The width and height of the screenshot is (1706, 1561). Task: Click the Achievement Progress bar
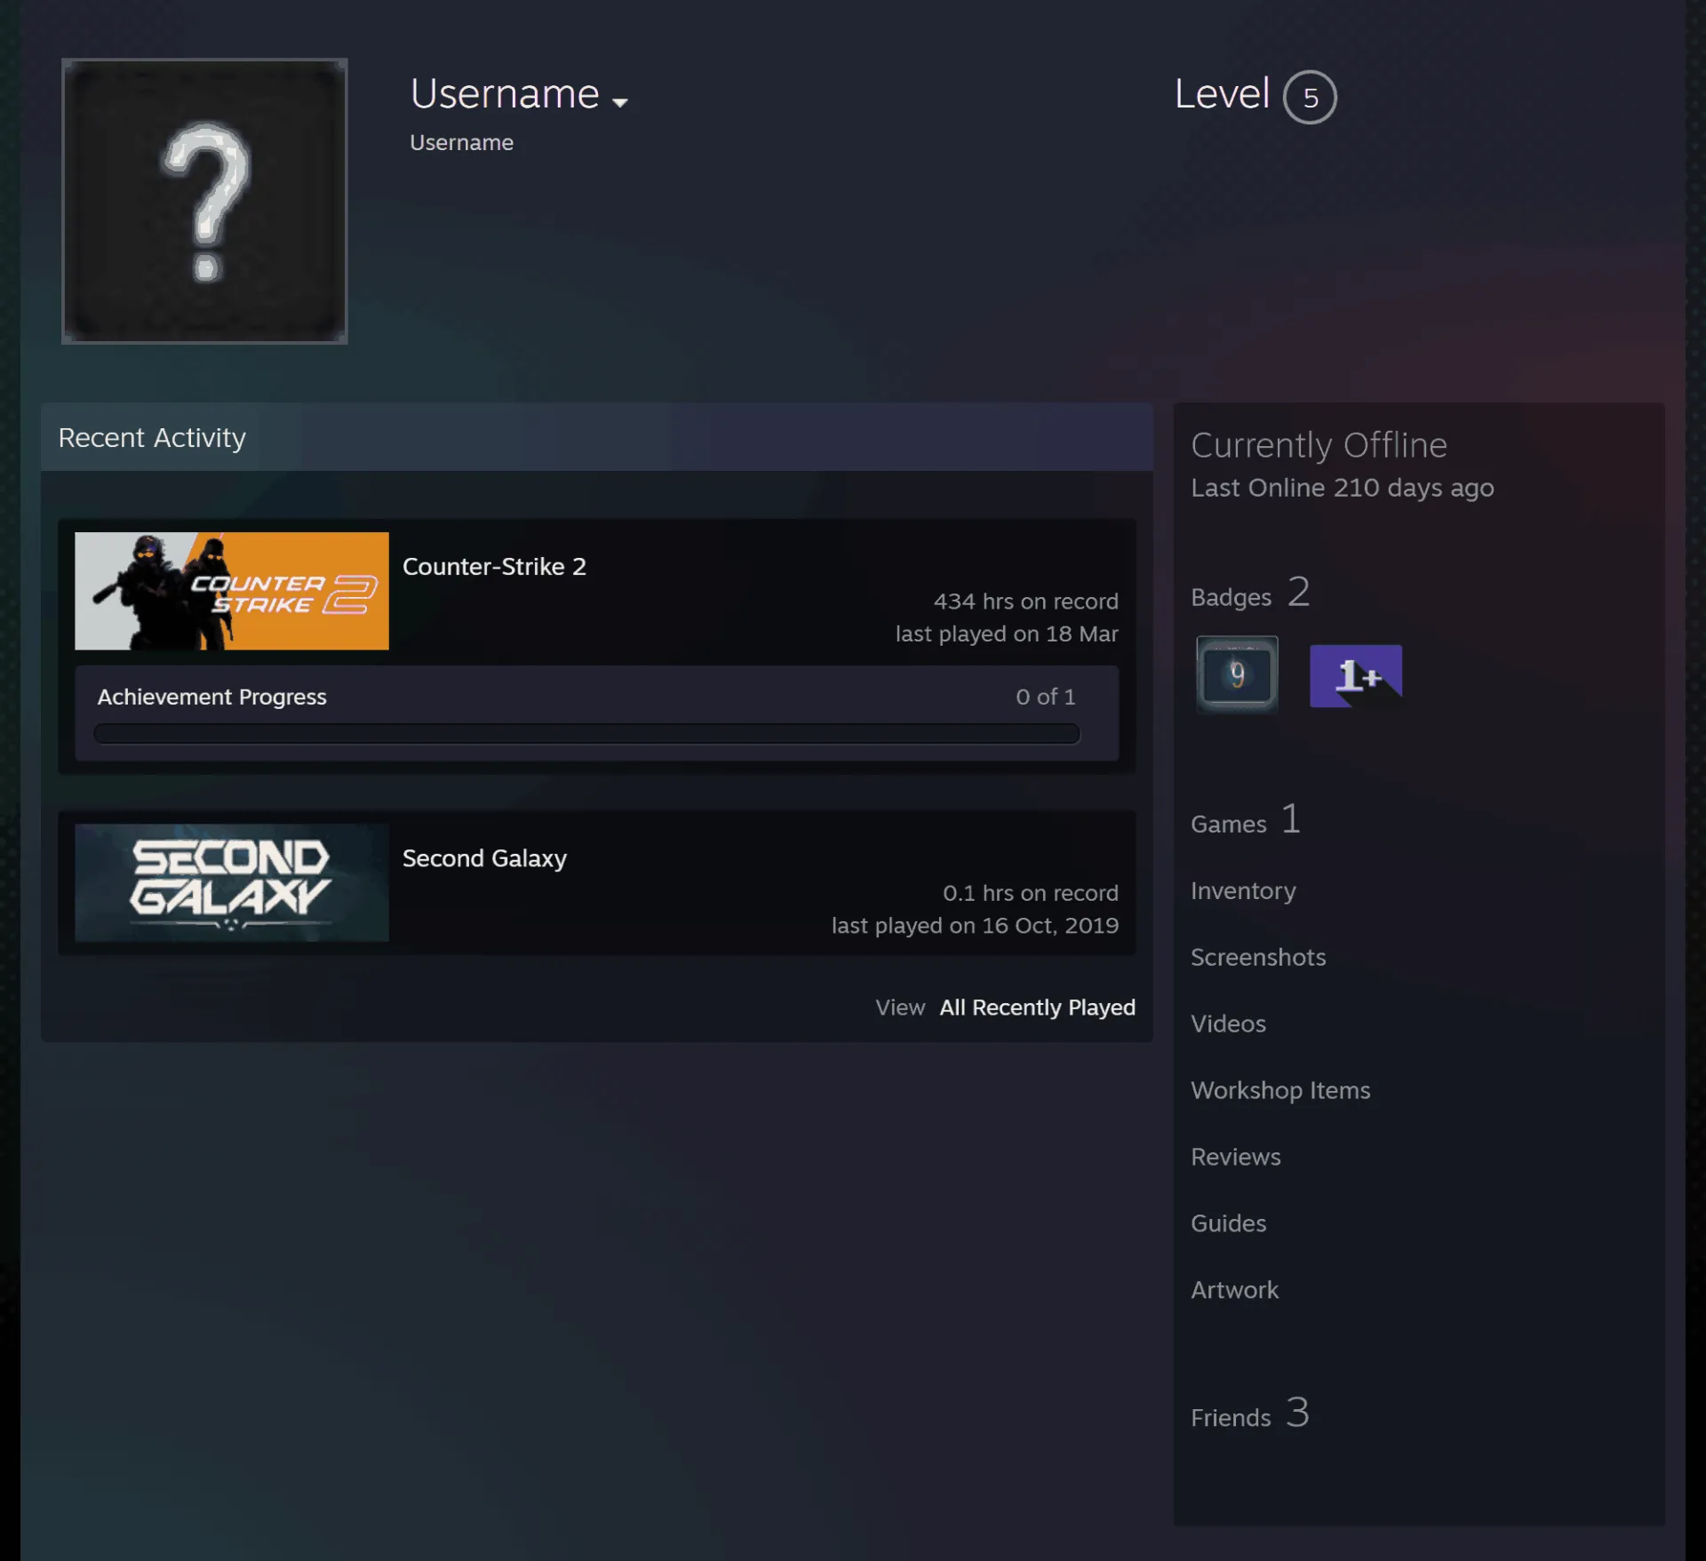tap(586, 733)
